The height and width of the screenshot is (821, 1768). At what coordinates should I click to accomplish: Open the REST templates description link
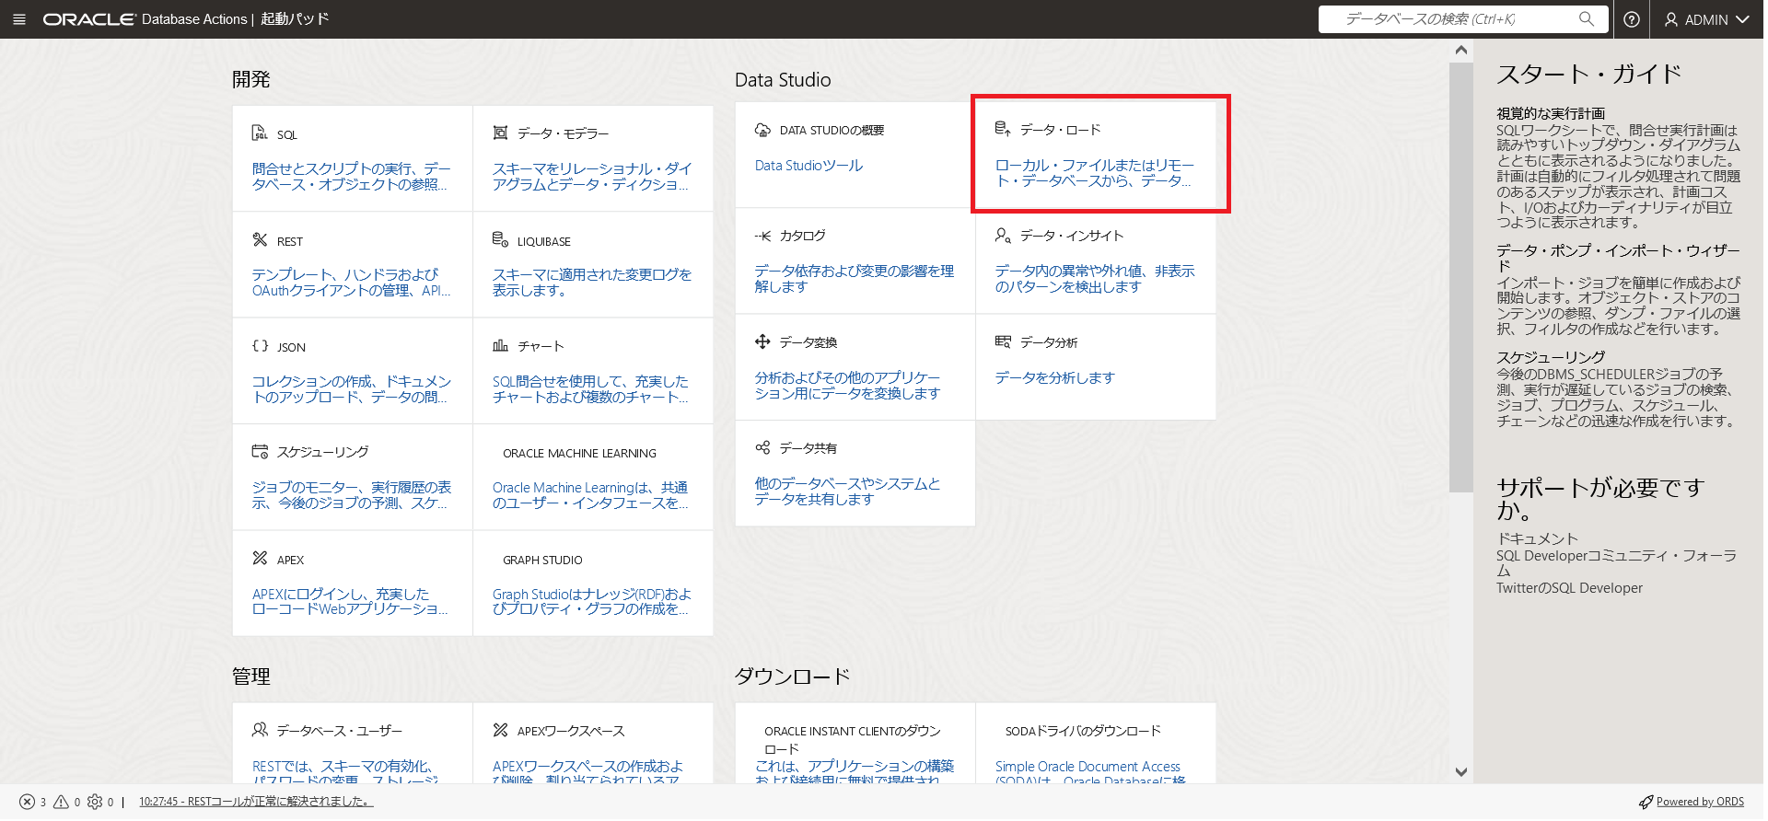point(351,283)
